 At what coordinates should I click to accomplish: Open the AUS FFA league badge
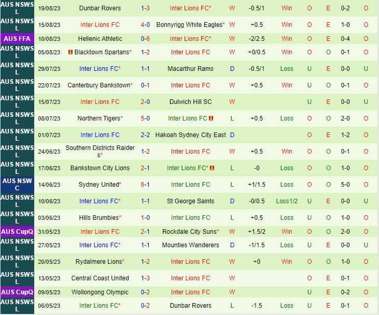tap(17, 39)
